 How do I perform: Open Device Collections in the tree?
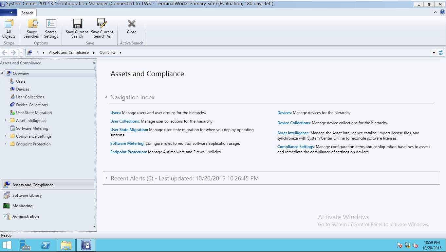coord(32,105)
